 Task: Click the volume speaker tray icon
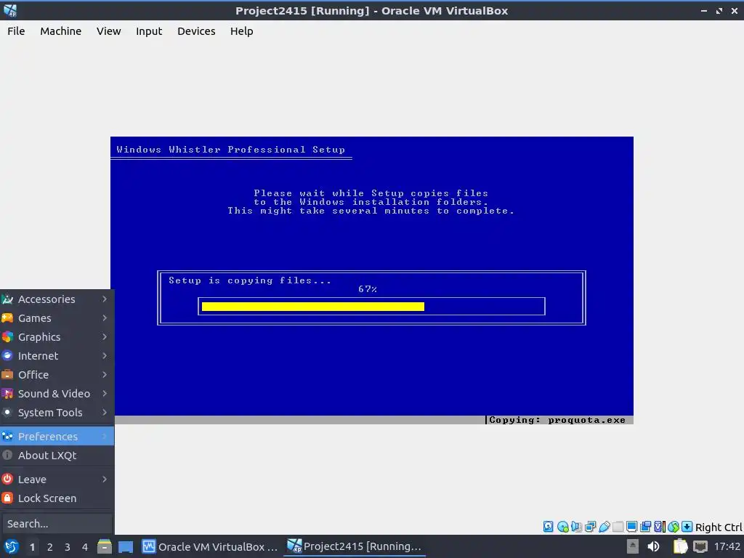(x=653, y=546)
